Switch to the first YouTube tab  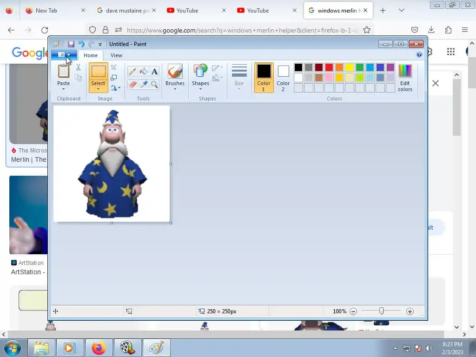click(197, 10)
